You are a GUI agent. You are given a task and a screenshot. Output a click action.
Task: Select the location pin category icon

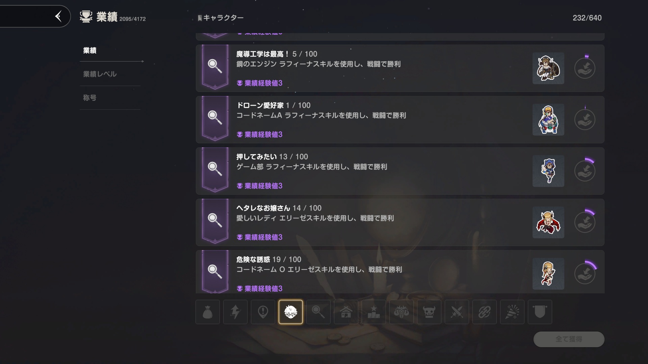pos(263,312)
